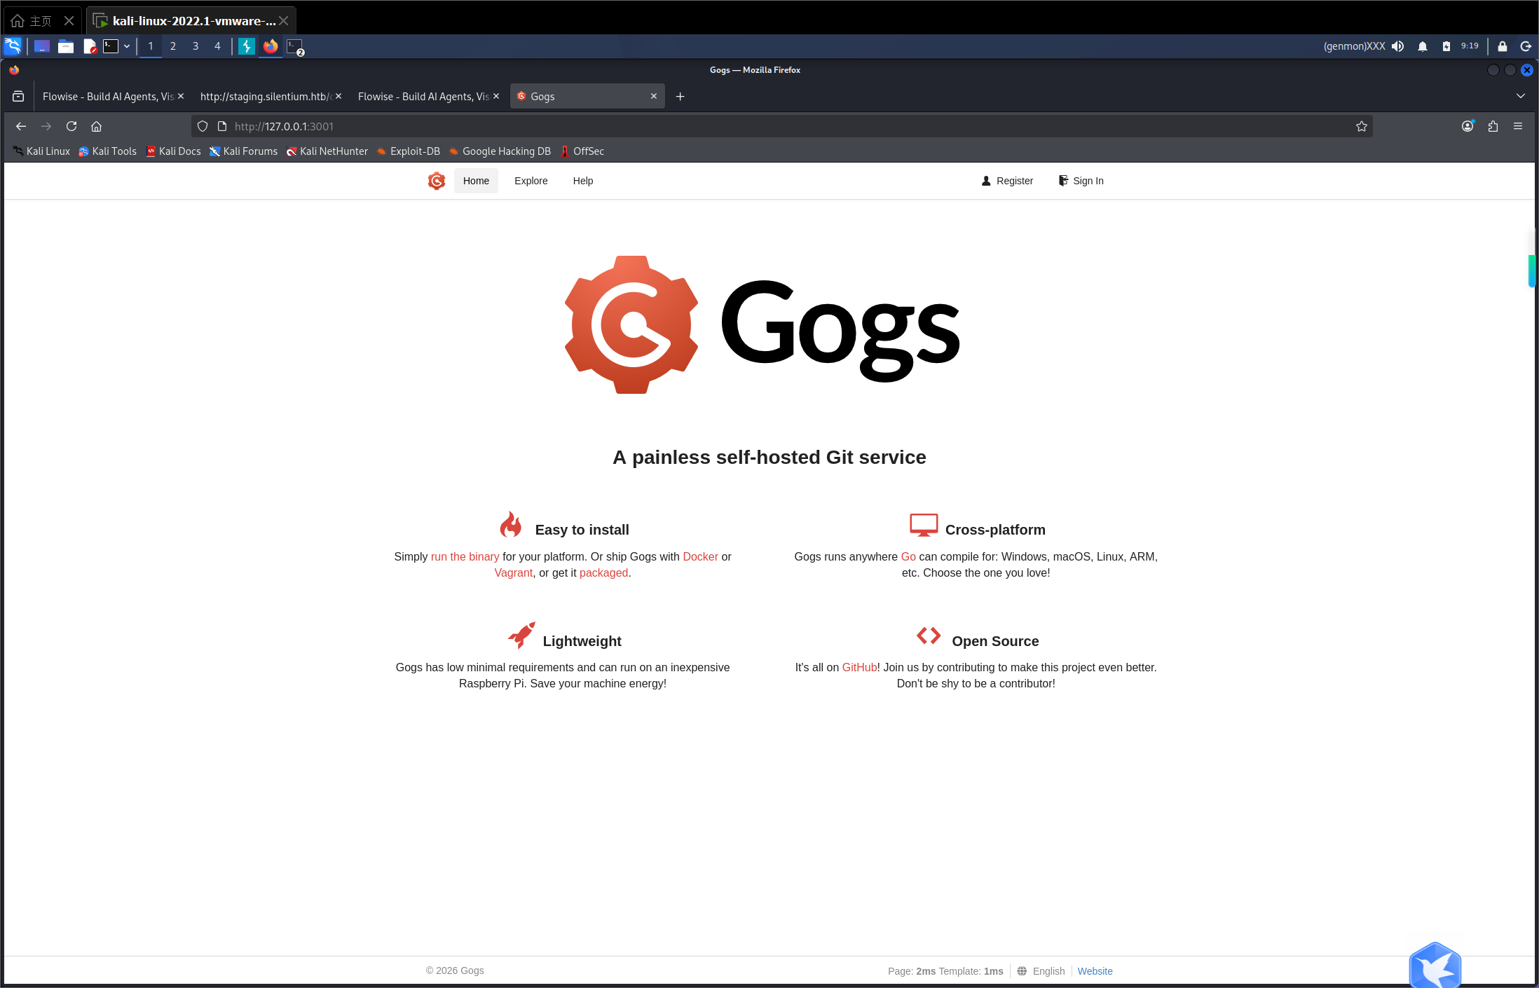
Task: Click the battery power icon
Action: click(1446, 46)
